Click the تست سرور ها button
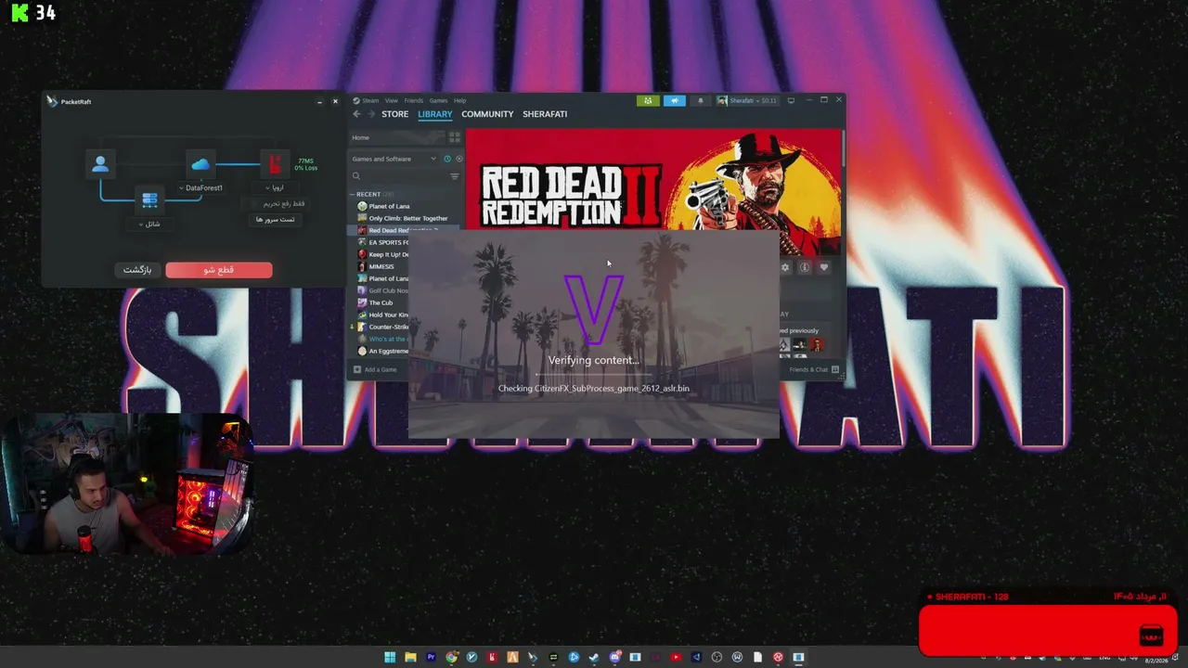The image size is (1188, 668). point(276,219)
